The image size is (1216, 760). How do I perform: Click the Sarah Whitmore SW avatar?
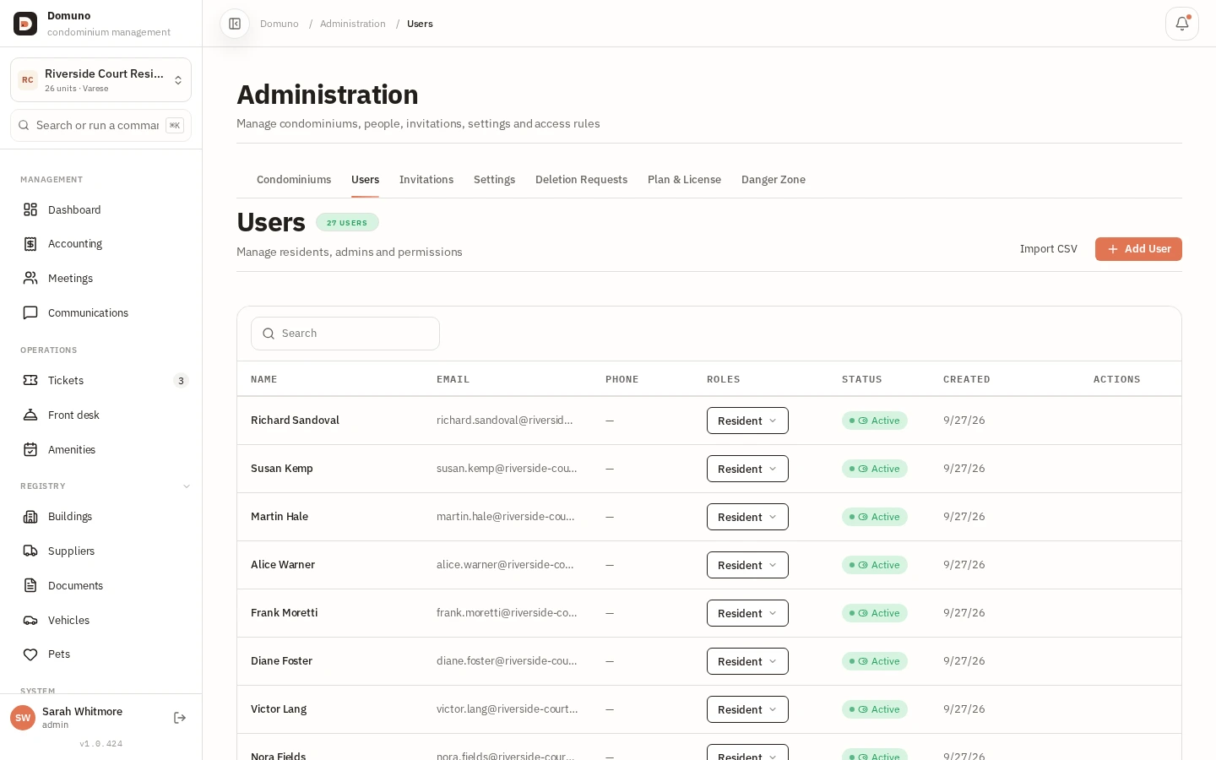[x=23, y=718]
